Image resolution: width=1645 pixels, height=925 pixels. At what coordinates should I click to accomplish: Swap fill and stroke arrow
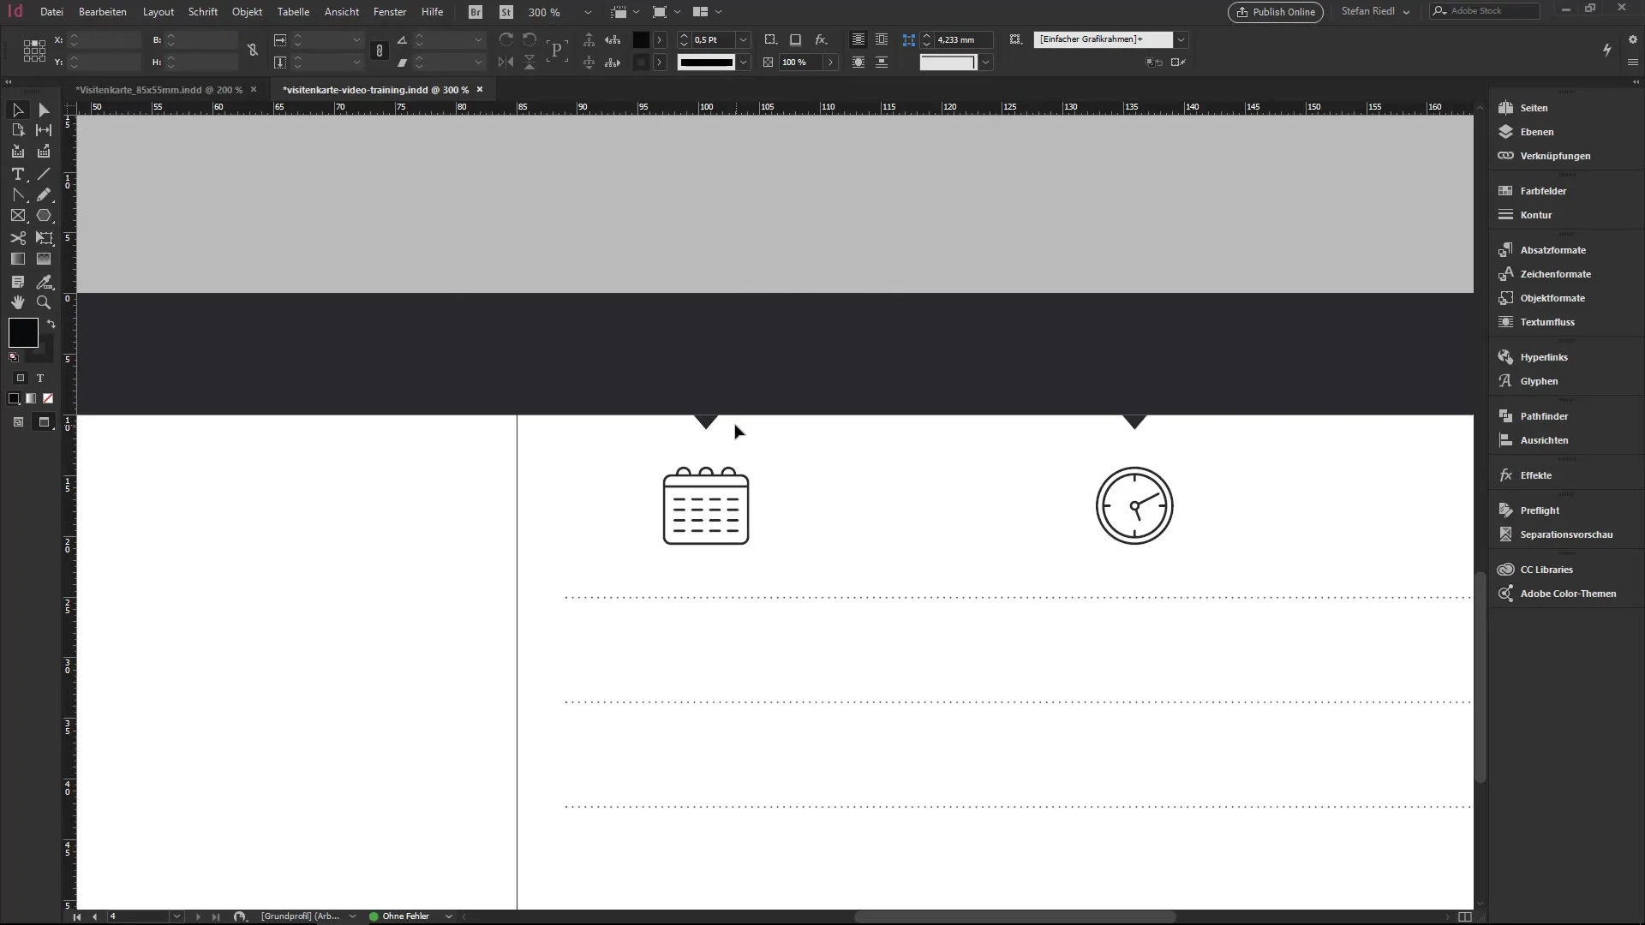pyautogui.click(x=51, y=324)
